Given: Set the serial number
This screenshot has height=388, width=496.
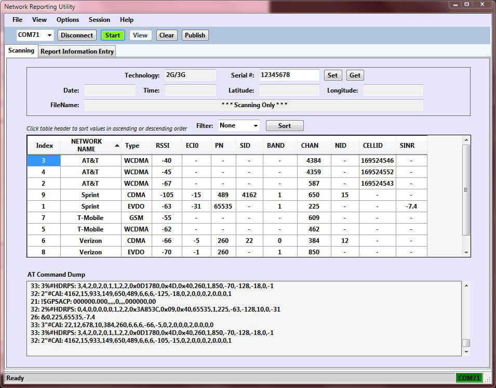Looking at the screenshot, I should [x=333, y=75].
